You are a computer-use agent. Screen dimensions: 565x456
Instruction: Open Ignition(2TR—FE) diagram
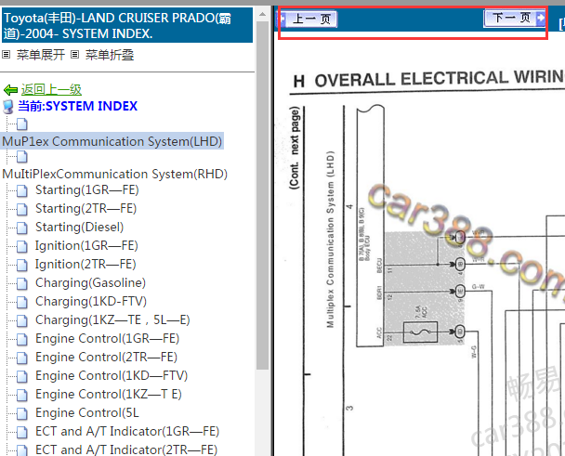(85, 265)
